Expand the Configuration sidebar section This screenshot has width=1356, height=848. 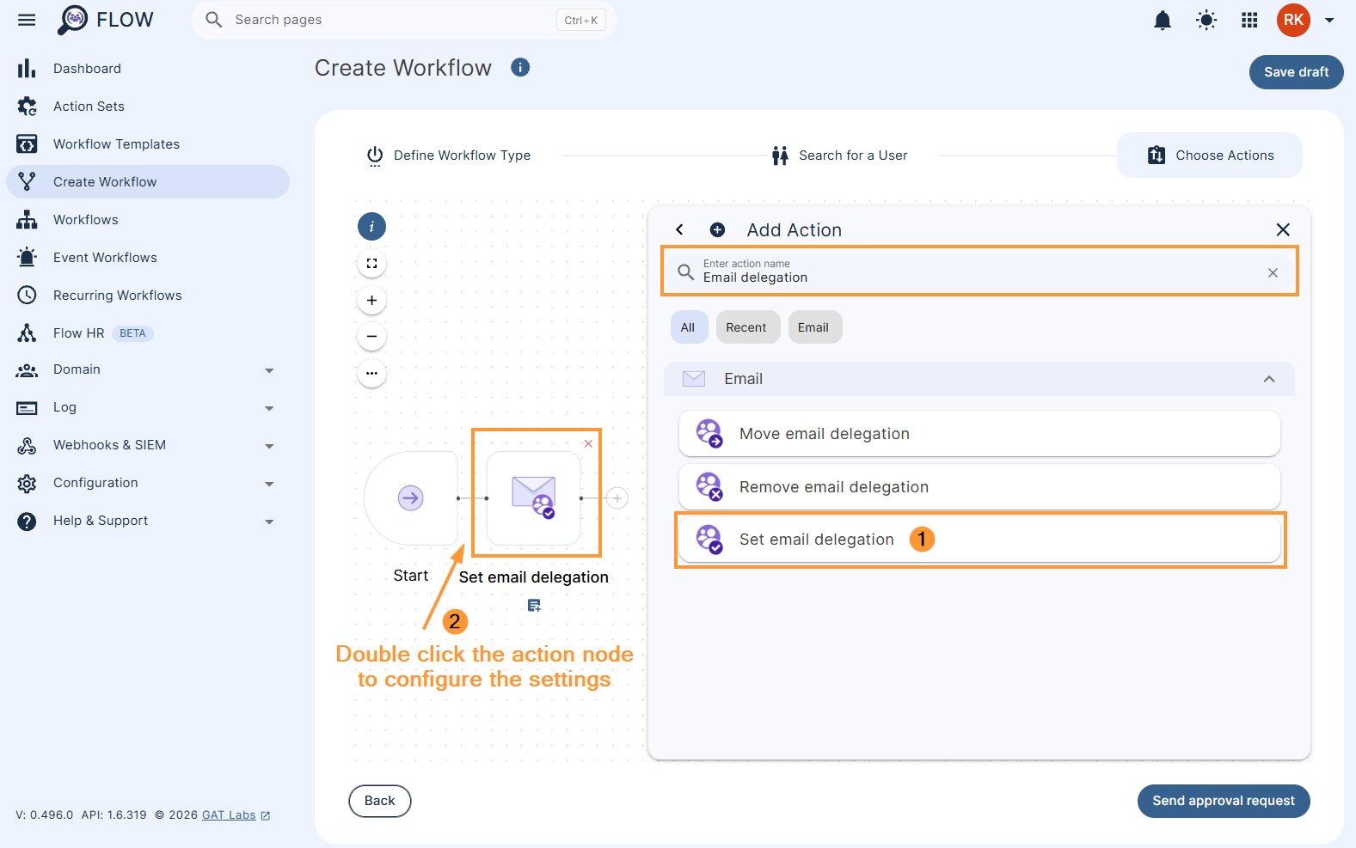pos(148,483)
